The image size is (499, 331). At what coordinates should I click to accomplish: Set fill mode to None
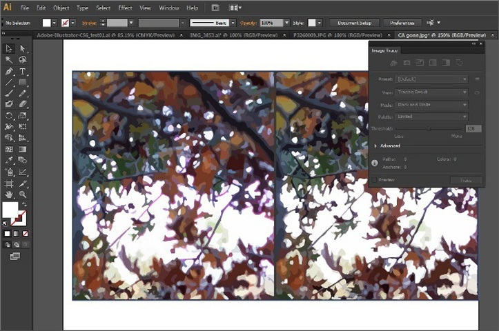click(25, 234)
